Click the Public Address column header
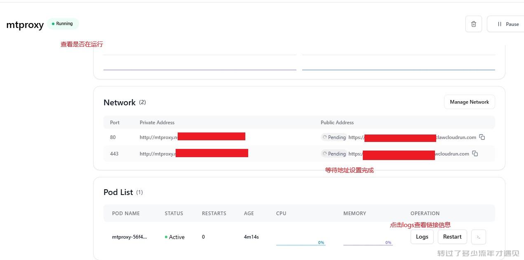 point(337,123)
